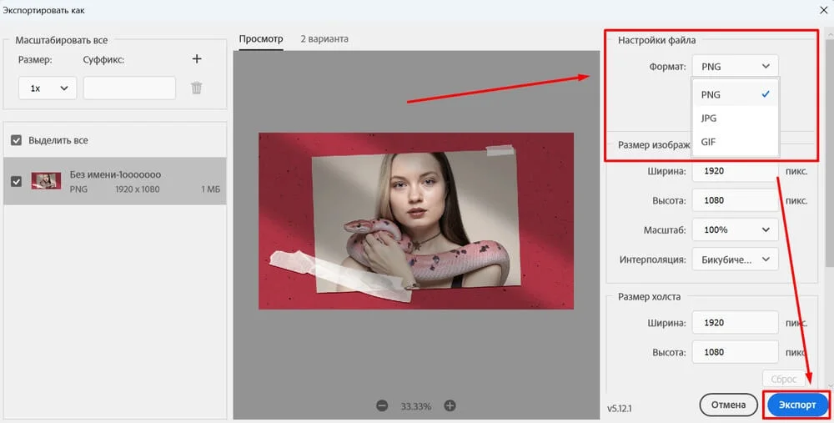
Task: Switch to the '2 варианта' tab
Action: [324, 39]
